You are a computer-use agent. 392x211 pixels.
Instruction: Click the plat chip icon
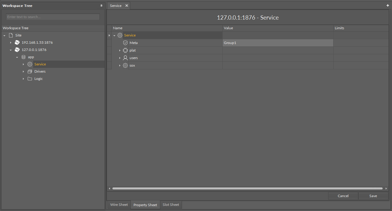click(x=125, y=50)
